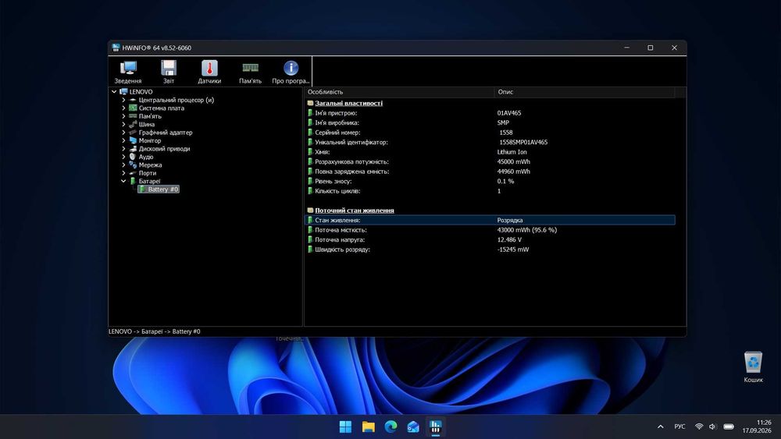The image size is (781, 439).
Task: Open the Mail app taskbar icon
Action: click(x=413, y=427)
